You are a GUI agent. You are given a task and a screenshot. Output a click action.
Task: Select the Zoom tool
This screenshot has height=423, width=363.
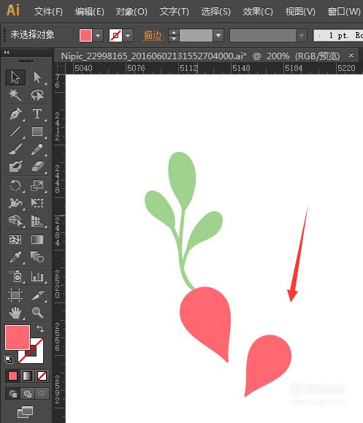pyautogui.click(x=37, y=313)
